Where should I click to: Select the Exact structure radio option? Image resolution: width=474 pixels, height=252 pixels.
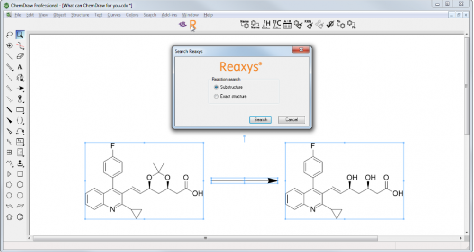pos(216,96)
